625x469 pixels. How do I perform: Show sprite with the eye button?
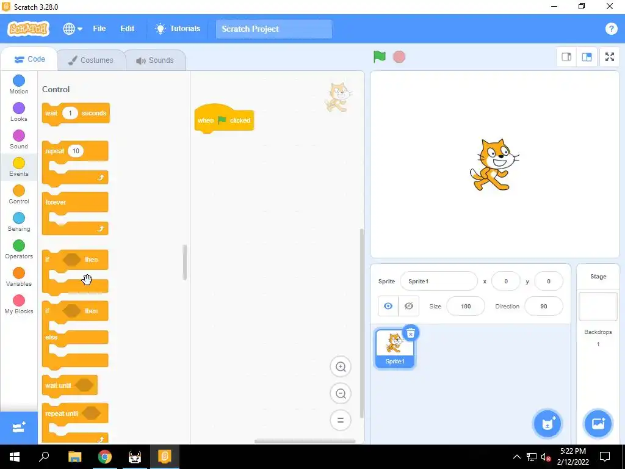(x=388, y=306)
